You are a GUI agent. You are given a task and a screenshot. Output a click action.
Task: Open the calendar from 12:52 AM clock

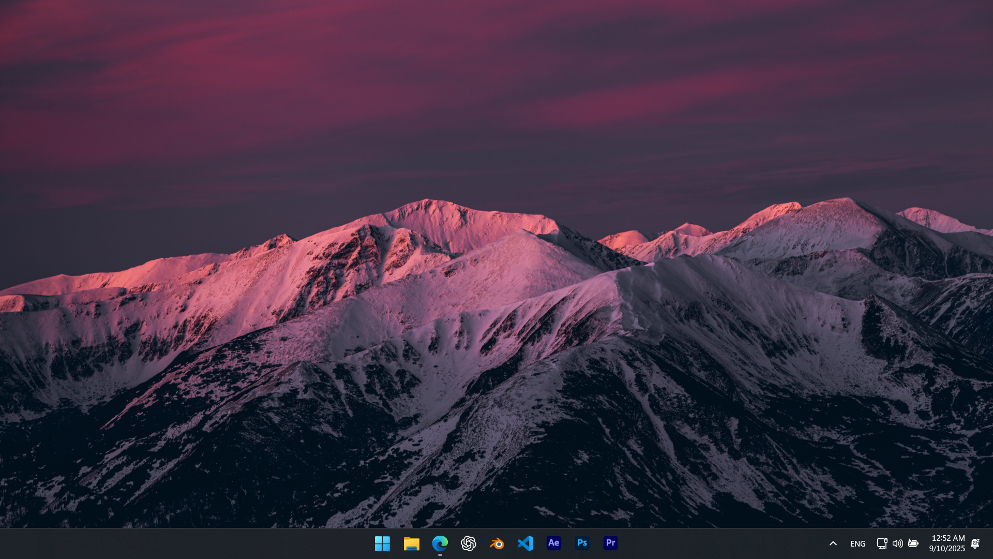[947, 538]
